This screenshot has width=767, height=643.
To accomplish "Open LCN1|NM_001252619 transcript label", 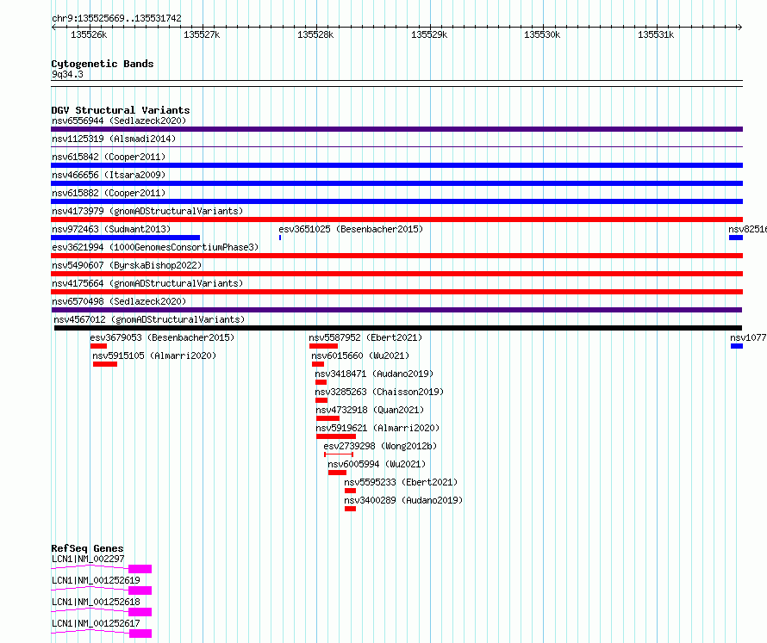I will click(x=96, y=580).
